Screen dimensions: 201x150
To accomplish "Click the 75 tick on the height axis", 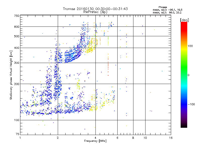I will [x=18, y=134].
